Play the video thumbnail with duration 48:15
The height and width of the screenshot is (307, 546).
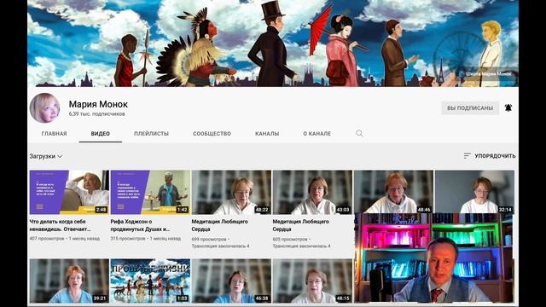tap(312, 281)
